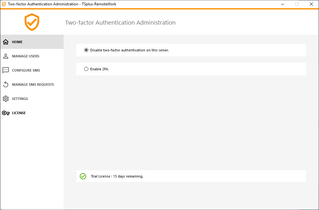This screenshot has height=210, width=319.
Task: Click the Configure SMS speech-bubble icon
Action: tap(5, 70)
